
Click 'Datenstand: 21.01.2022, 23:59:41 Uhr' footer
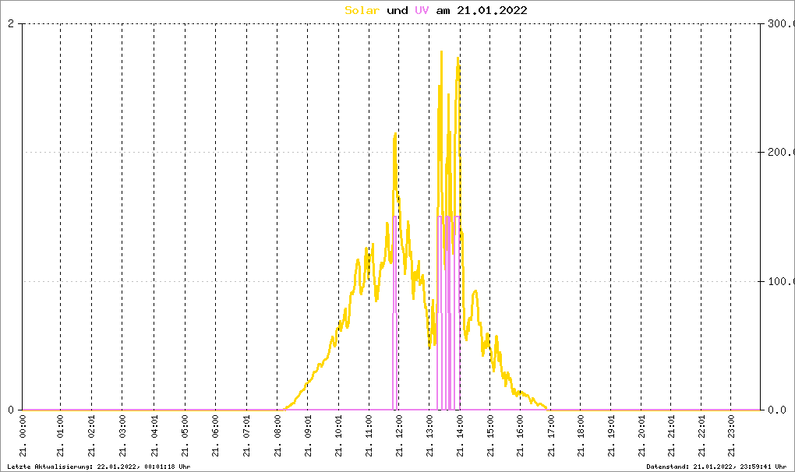pyautogui.click(x=716, y=467)
